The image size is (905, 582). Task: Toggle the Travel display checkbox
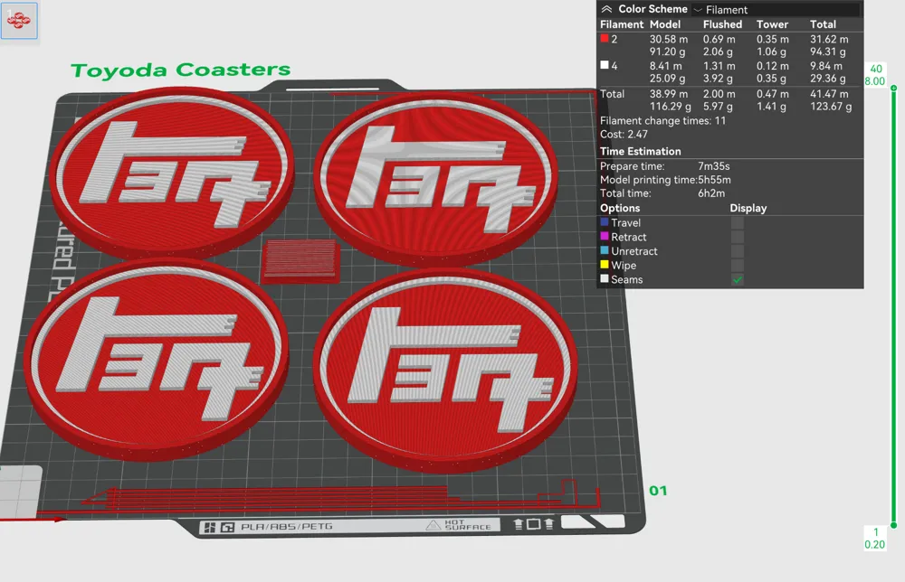point(737,223)
